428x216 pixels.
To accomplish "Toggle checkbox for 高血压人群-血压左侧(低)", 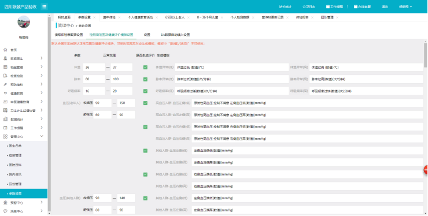I will [146, 103].
